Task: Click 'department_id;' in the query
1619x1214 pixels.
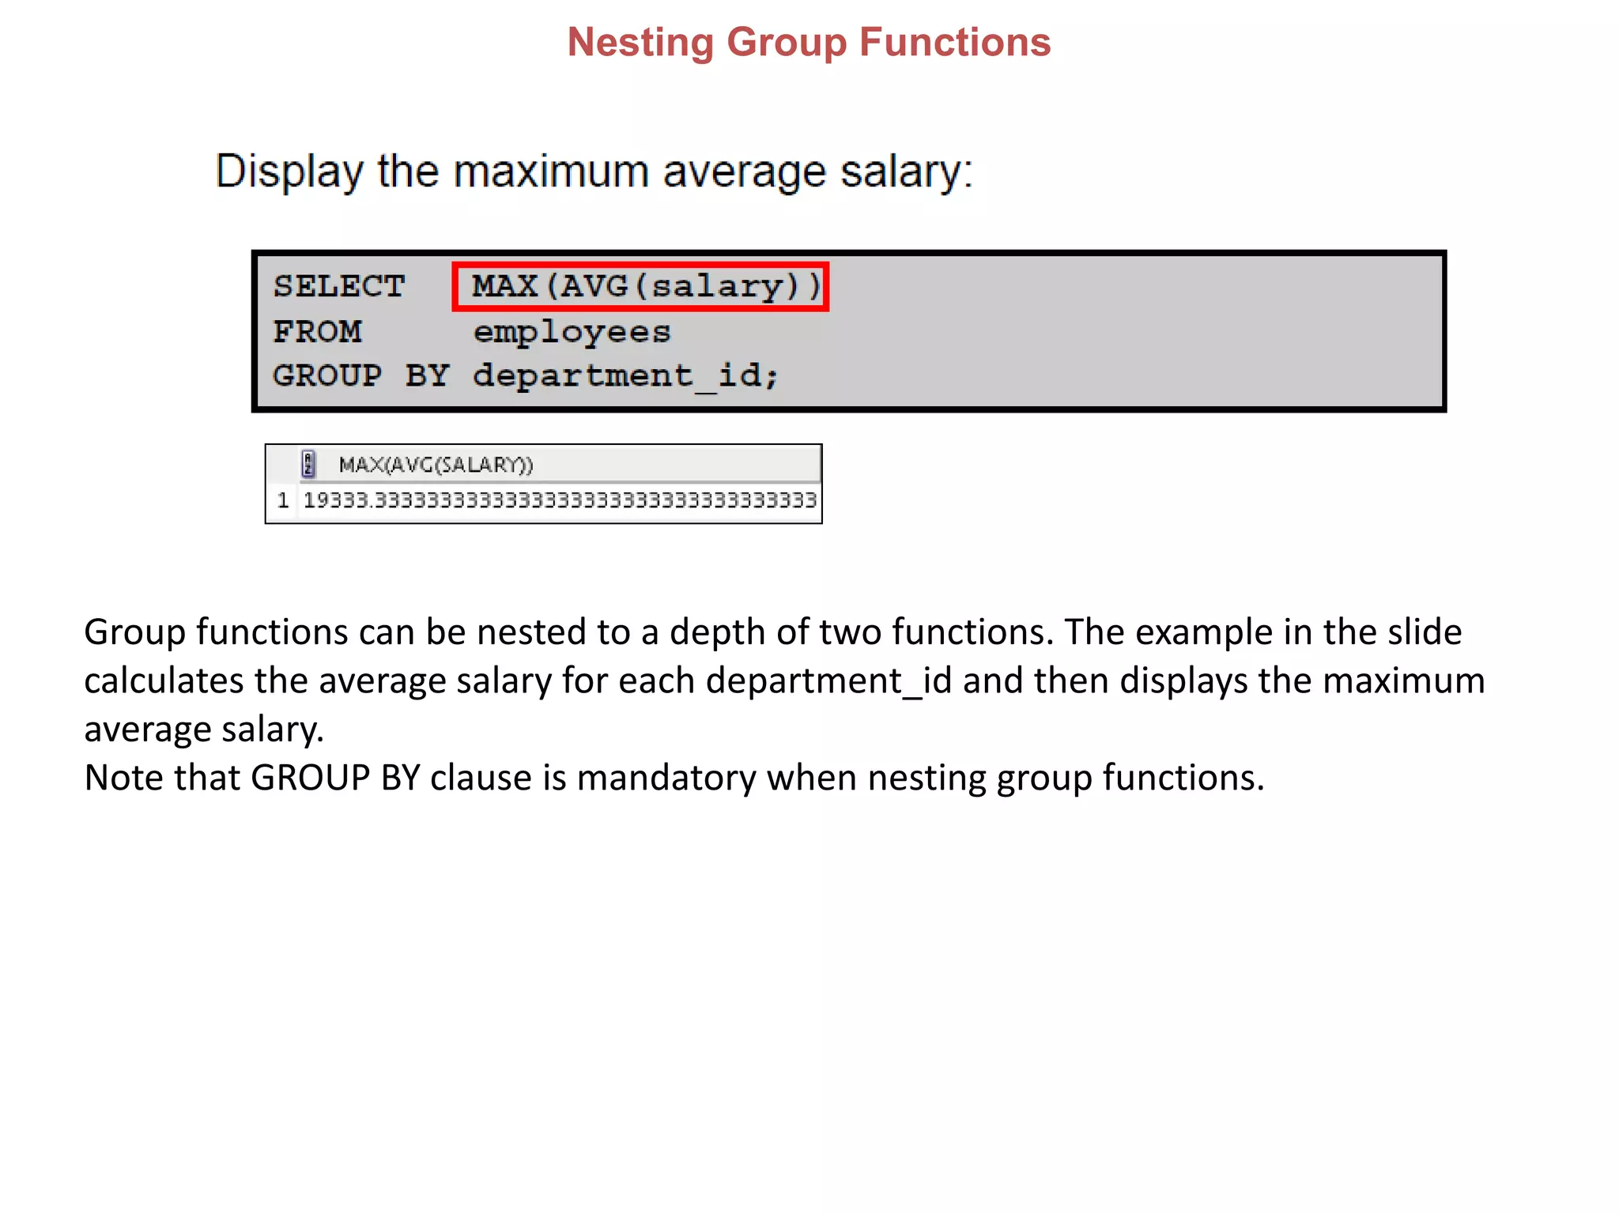Action: pyautogui.click(x=626, y=377)
